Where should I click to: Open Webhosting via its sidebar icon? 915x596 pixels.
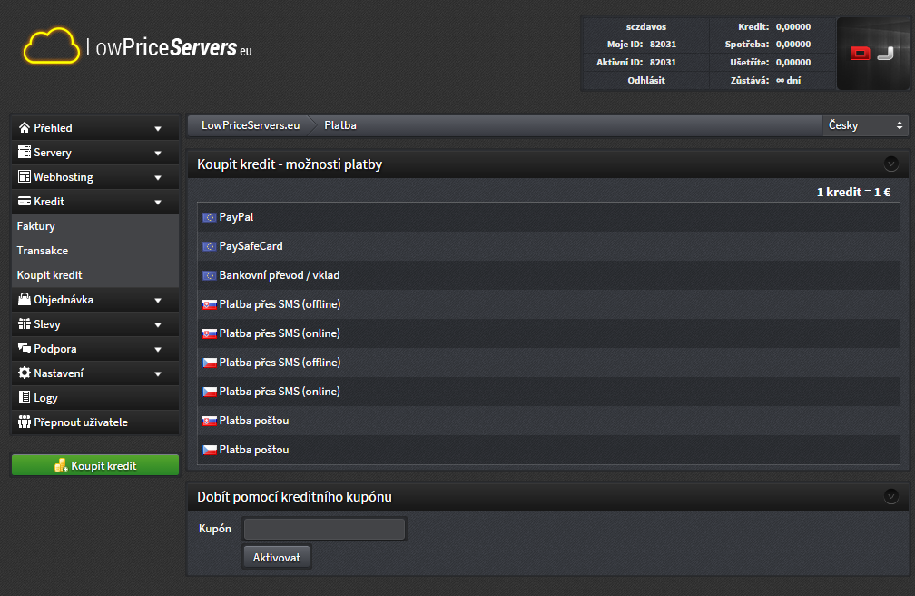click(23, 176)
